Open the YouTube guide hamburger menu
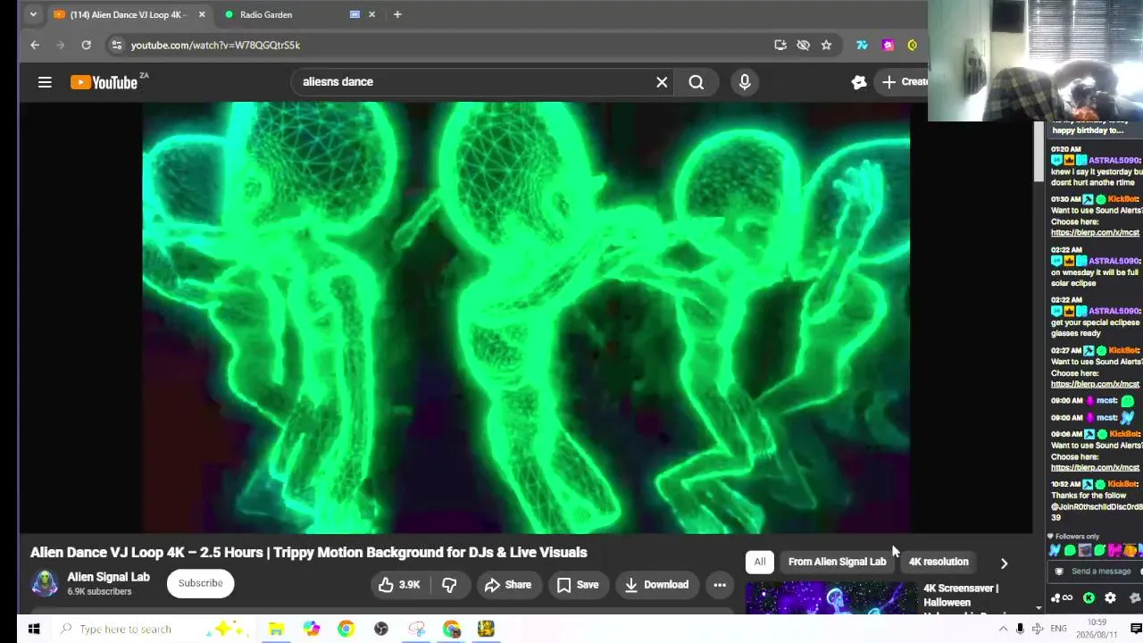The image size is (1143, 643). pyautogui.click(x=45, y=82)
